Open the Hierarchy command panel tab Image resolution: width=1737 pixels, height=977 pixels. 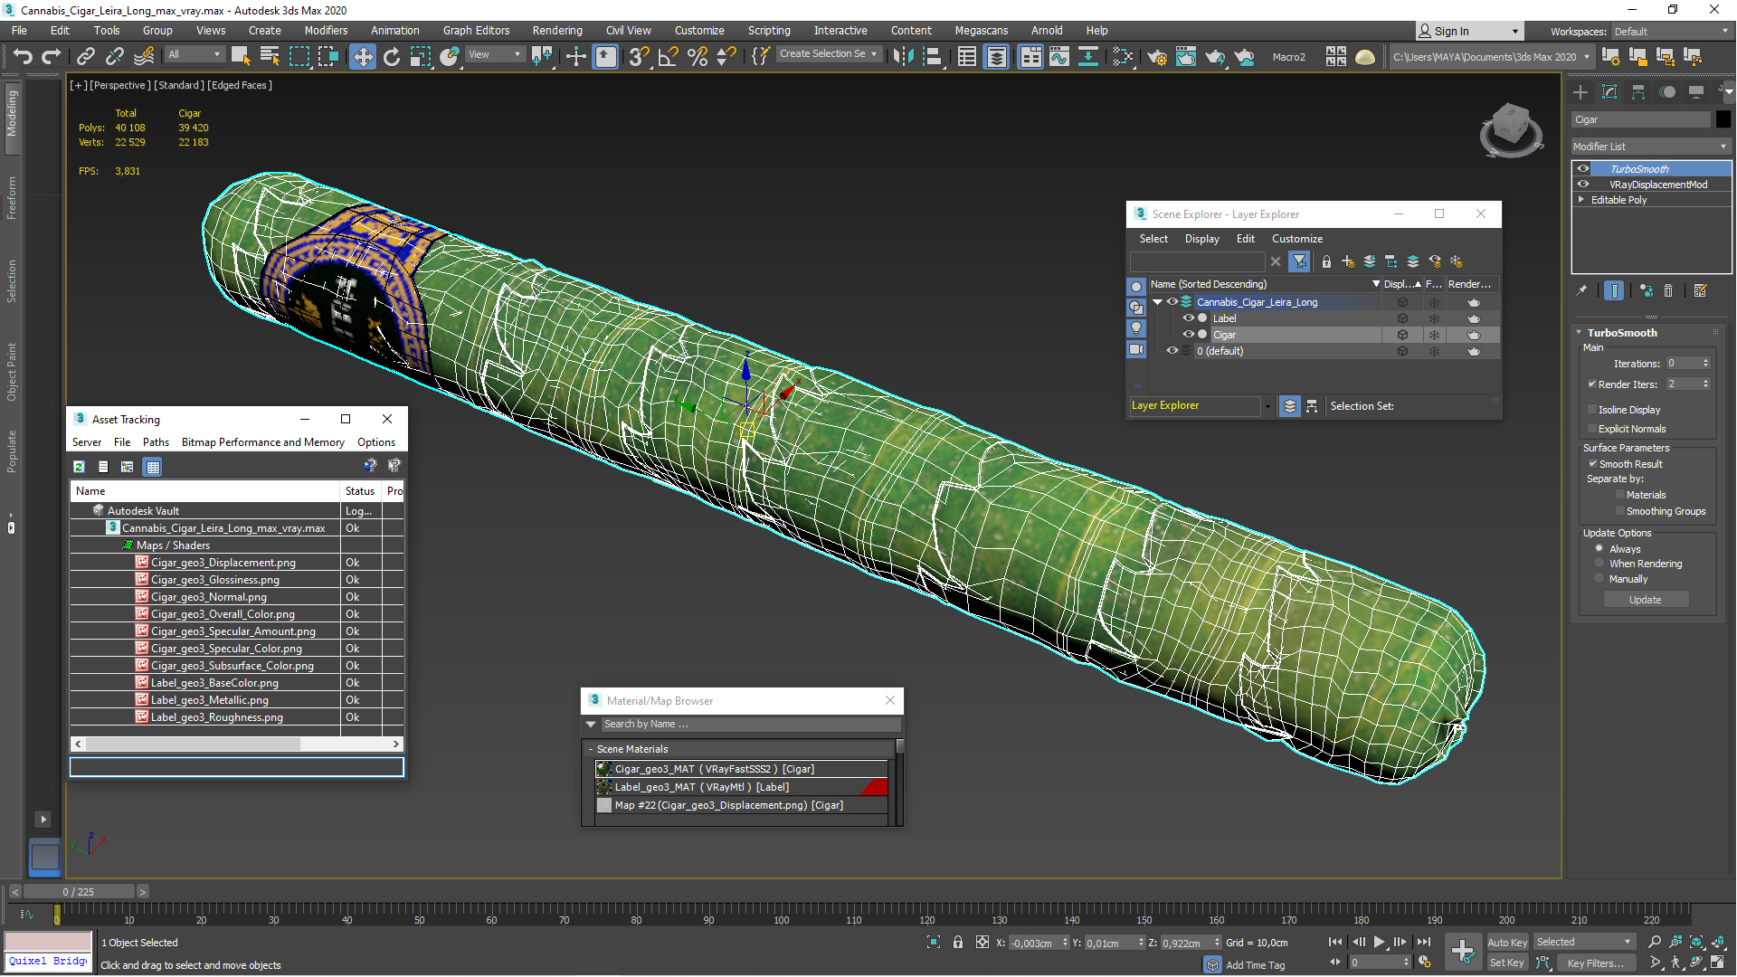[x=1638, y=92]
